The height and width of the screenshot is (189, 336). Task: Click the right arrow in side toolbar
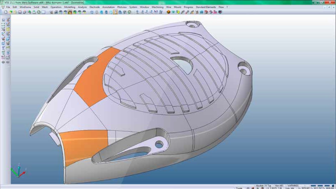(8, 62)
